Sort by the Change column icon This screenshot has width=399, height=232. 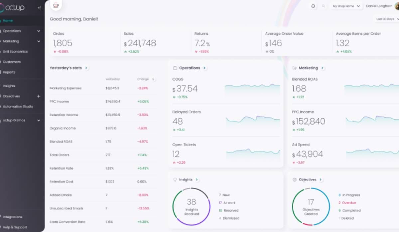coord(153,79)
